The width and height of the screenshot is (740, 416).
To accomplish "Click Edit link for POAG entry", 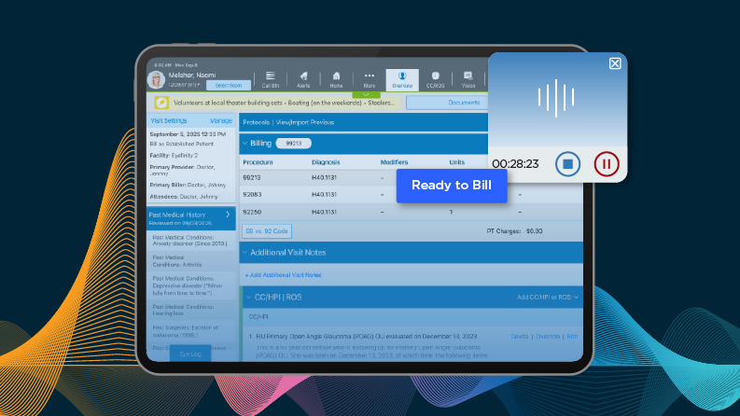I will [572, 337].
